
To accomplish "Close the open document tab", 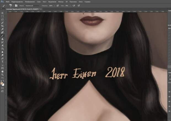I will tap(41, 9).
